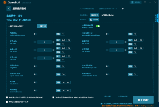Increase Set Gold value with plus

pyautogui.click(x=53, y=58)
